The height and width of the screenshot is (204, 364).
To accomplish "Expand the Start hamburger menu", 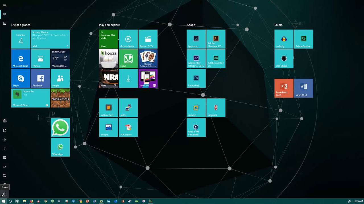I will 5,5.
